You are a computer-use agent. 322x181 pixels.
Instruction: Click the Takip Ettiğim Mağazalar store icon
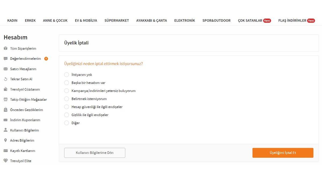5,99
